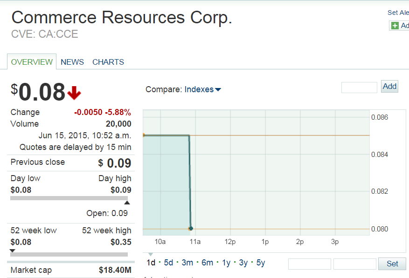Switch to the CHARTS tab
Image resolution: width=409 pixels, height=278 pixels.
pos(108,62)
